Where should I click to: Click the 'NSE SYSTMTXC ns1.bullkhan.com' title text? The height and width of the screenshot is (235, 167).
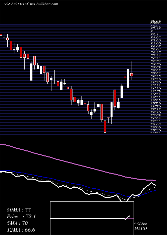coord(31,4)
